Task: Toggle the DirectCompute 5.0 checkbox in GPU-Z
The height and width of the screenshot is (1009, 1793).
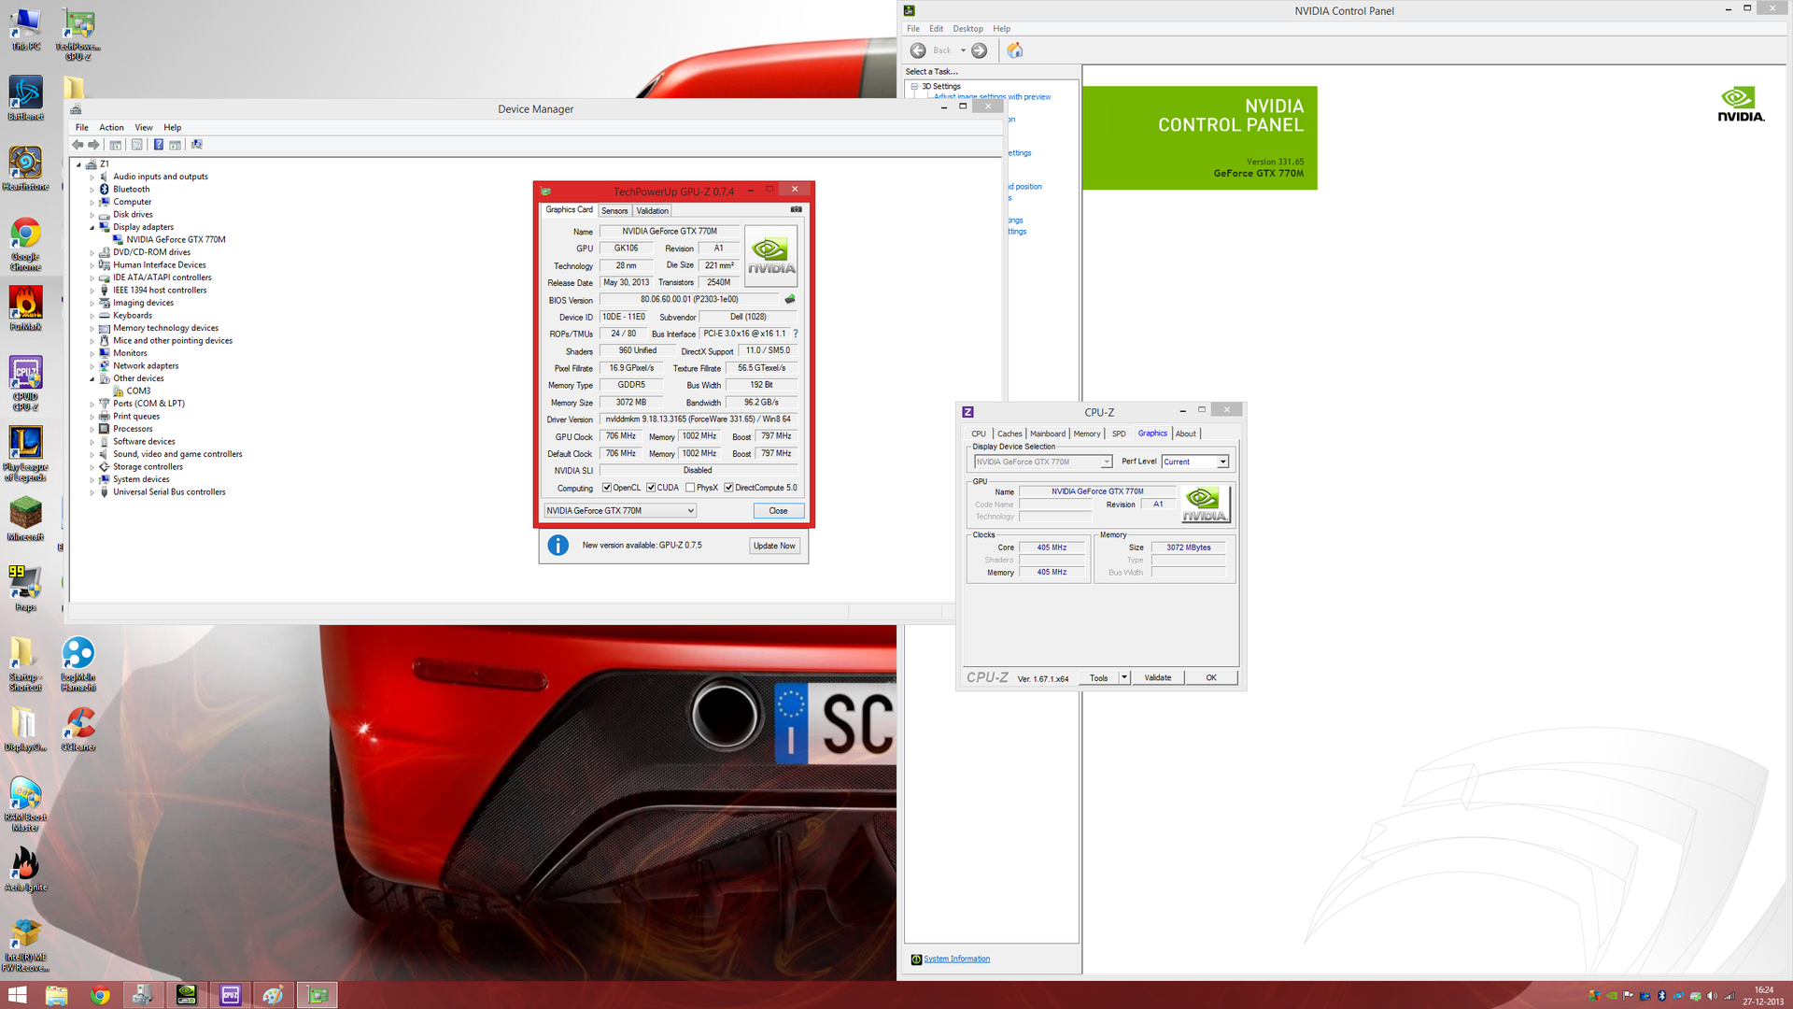Action: [728, 488]
